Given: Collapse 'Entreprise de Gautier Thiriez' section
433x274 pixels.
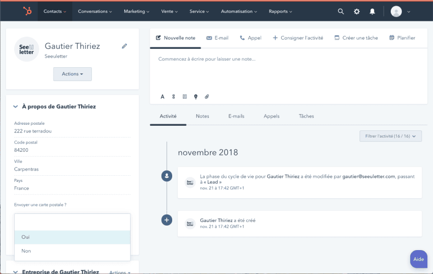Looking at the screenshot, I should tap(15, 272).
